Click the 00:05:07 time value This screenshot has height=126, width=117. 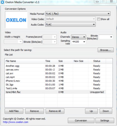[x=50, y=88]
